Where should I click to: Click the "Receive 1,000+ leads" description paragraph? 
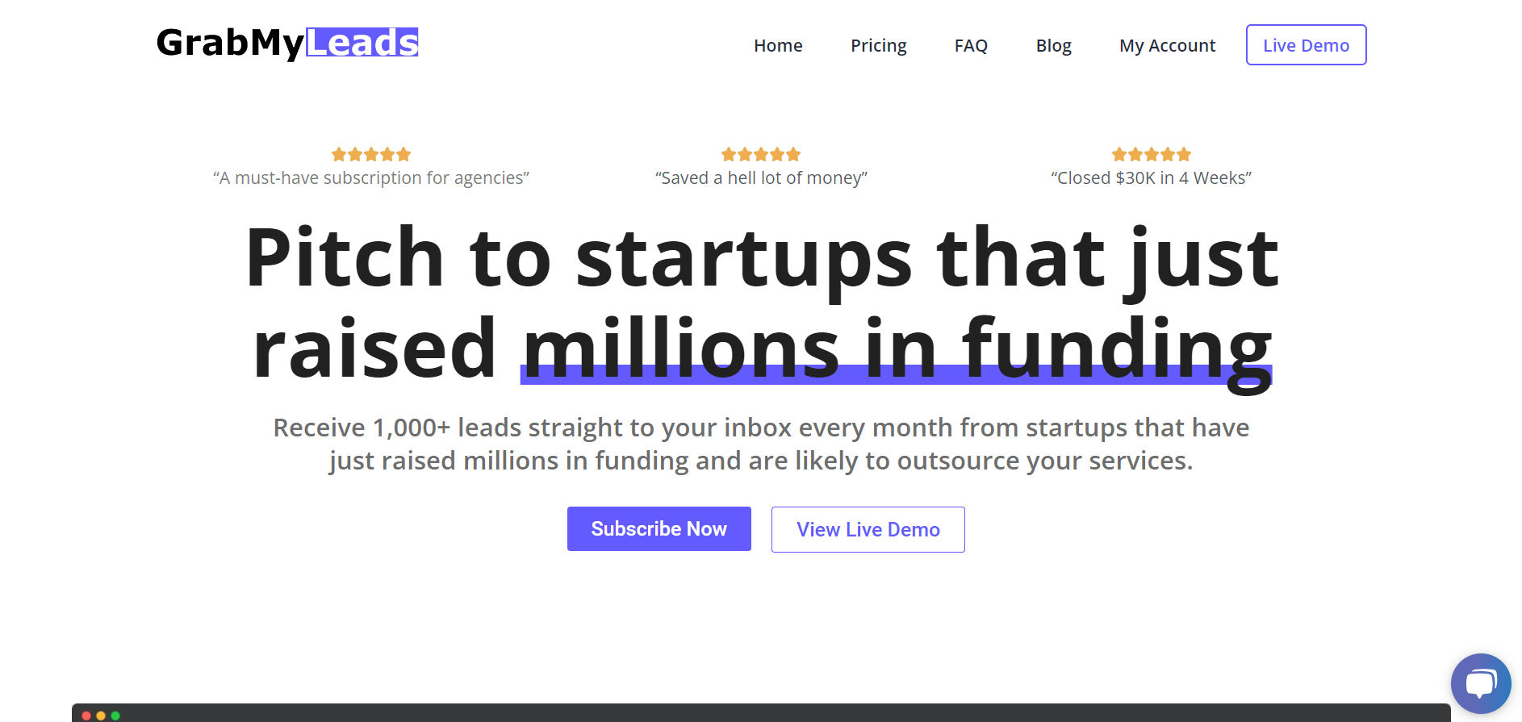pyautogui.click(x=761, y=444)
